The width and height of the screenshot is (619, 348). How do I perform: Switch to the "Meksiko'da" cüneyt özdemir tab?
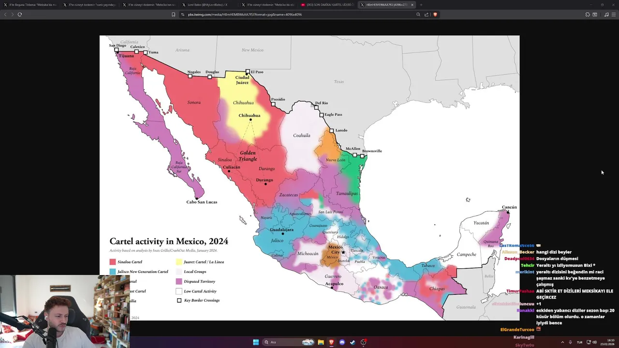point(268,5)
